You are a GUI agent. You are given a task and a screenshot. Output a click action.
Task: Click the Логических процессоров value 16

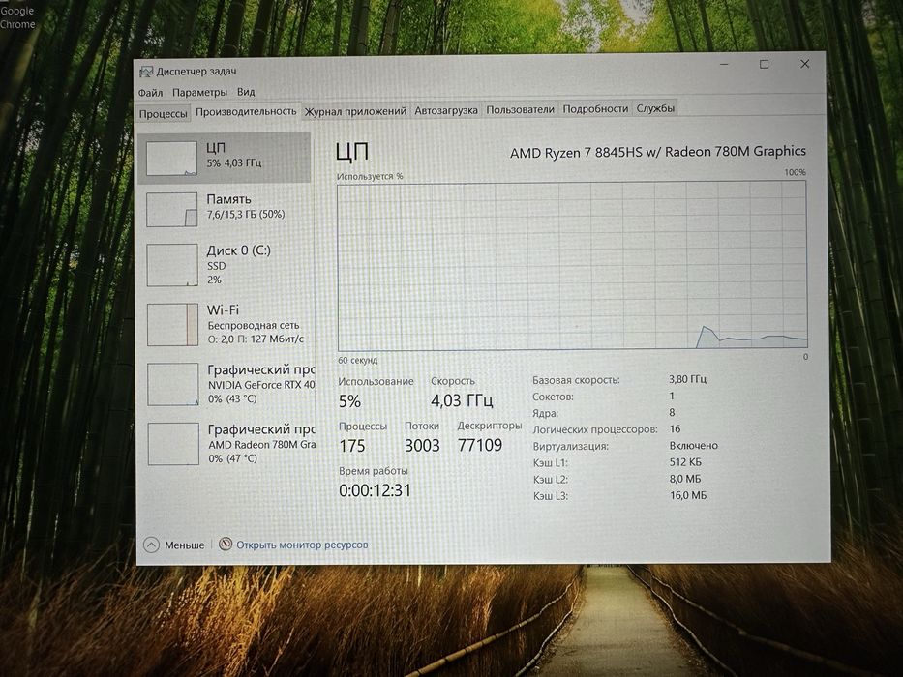click(x=675, y=428)
